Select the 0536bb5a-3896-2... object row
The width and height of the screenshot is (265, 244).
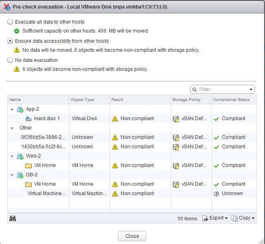tap(132, 137)
